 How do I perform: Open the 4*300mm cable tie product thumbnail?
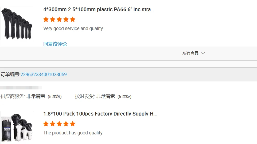coord(17,23)
